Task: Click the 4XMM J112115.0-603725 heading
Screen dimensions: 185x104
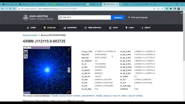Action: pos(44,41)
